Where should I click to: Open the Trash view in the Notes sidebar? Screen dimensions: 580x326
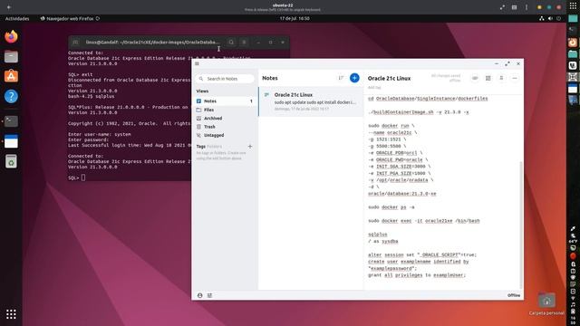click(x=225, y=127)
